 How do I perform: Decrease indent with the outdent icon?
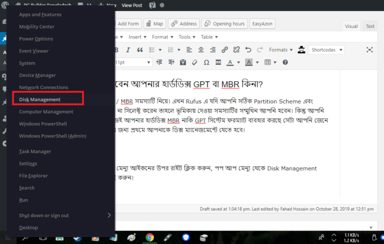pos(159,62)
